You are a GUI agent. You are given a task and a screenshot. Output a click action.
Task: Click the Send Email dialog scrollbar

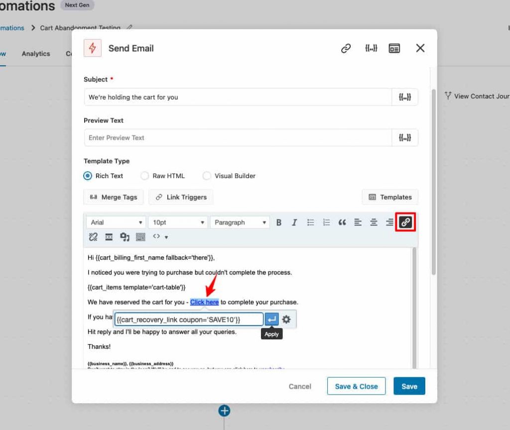click(x=433, y=182)
